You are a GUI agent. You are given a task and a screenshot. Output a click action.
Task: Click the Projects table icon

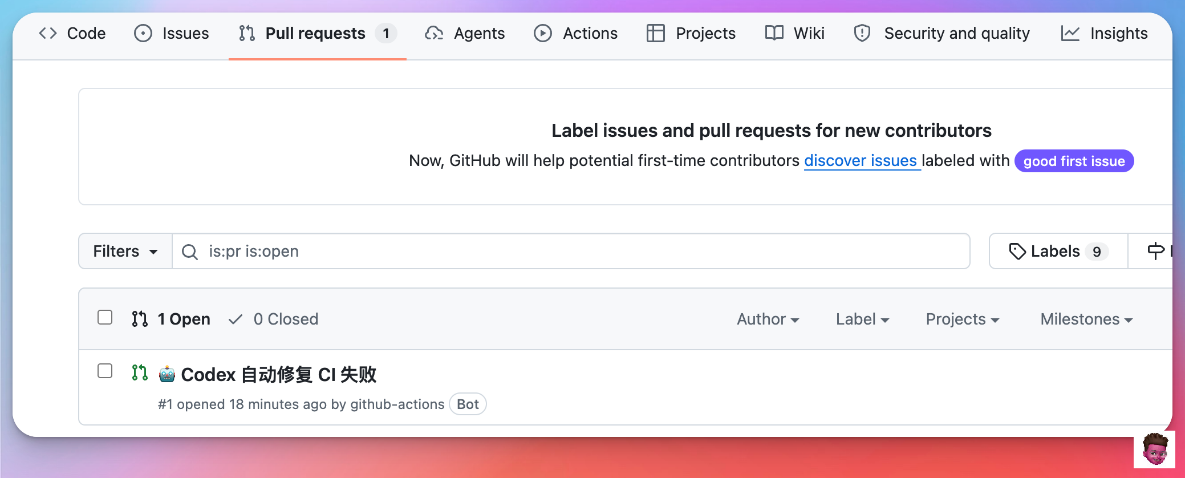coord(656,33)
